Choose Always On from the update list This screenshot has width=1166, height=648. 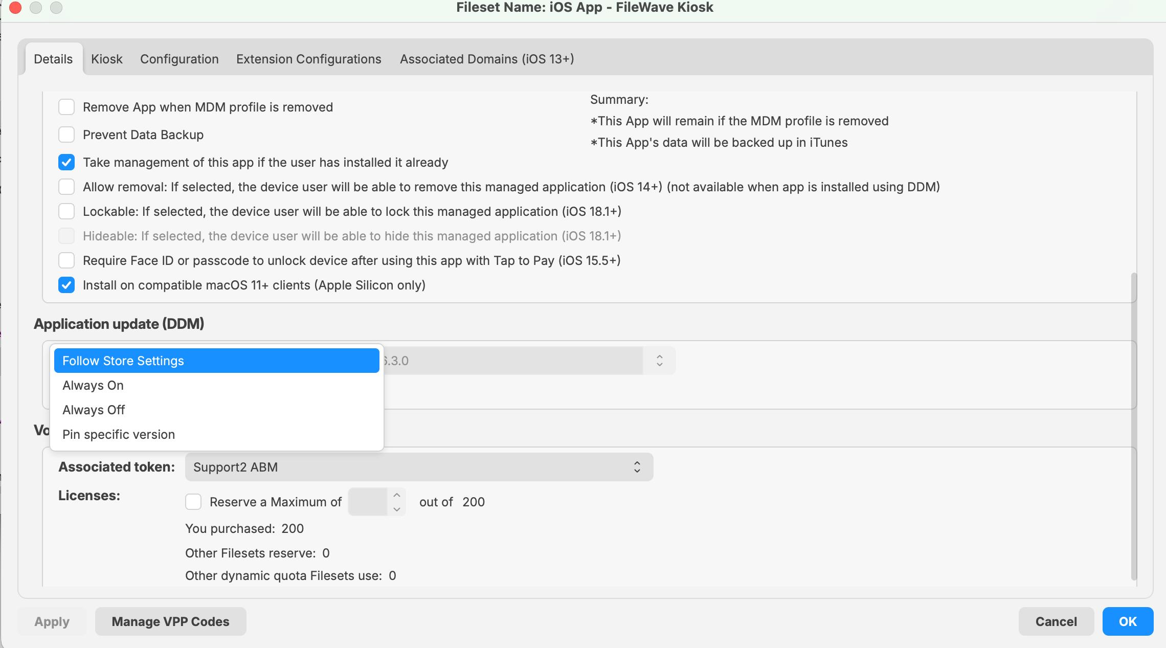point(93,386)
